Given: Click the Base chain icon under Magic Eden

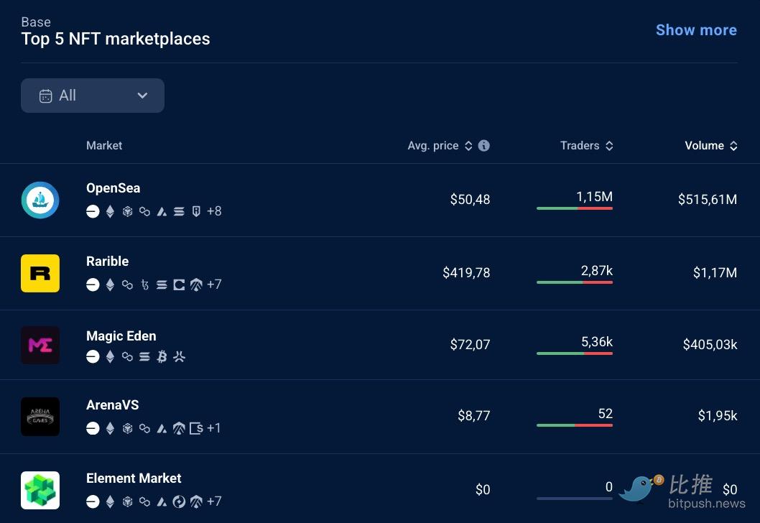Looking at the screenshot, I should pyautogui.click(x=93, y=357).
